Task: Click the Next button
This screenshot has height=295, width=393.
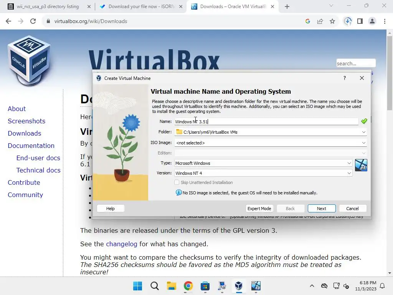Action: 322,209
